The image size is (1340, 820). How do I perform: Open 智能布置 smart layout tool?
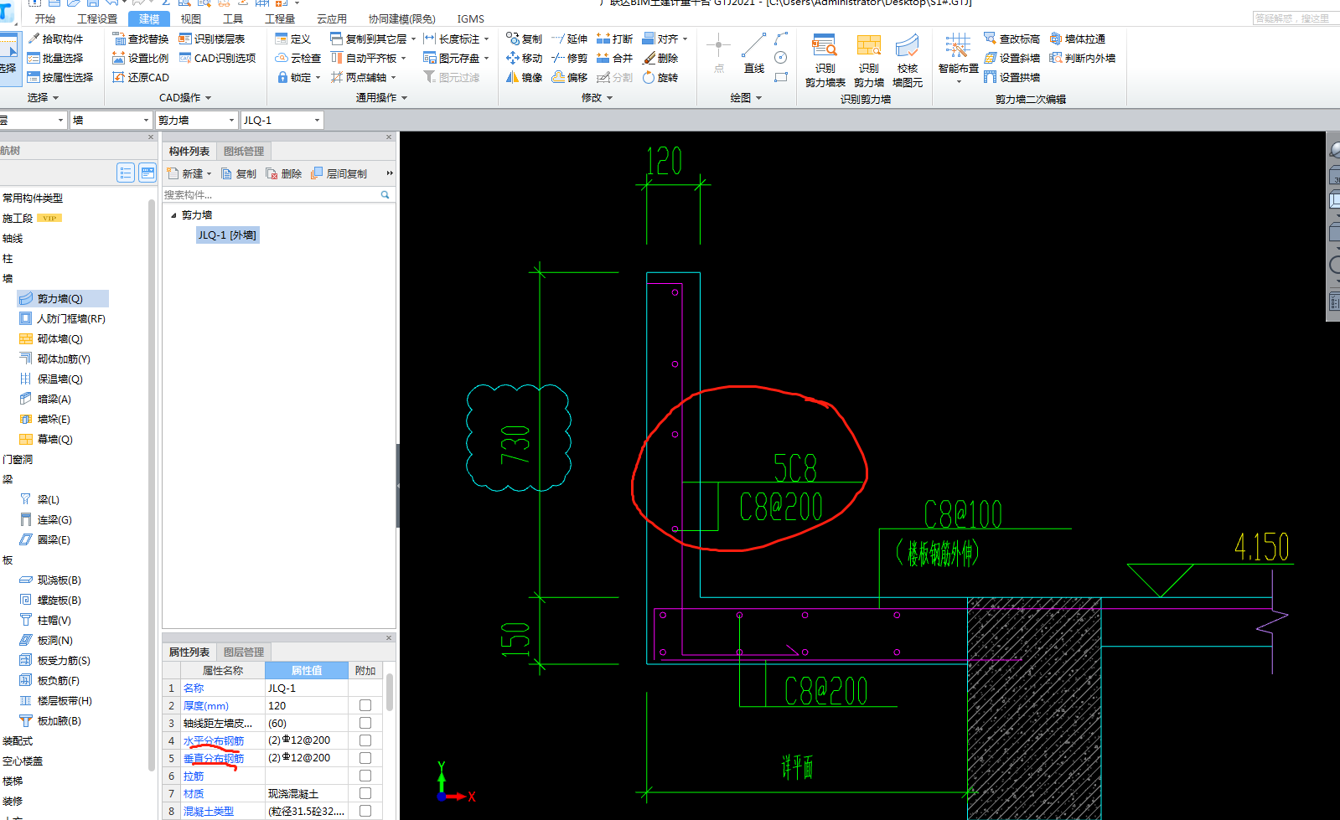(x=958, y=57)
